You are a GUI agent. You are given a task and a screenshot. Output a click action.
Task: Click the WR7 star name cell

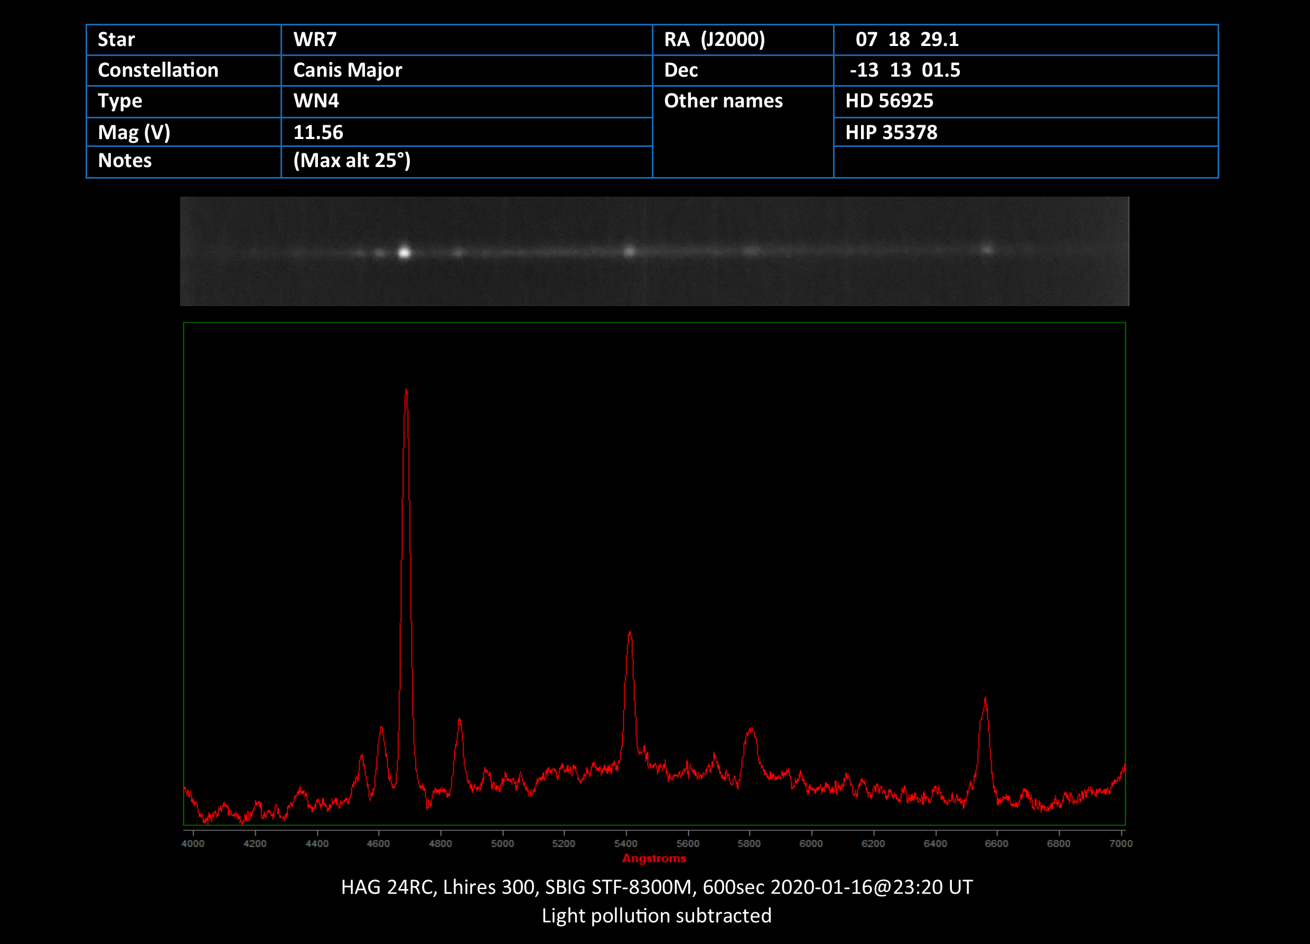(315, 39)
